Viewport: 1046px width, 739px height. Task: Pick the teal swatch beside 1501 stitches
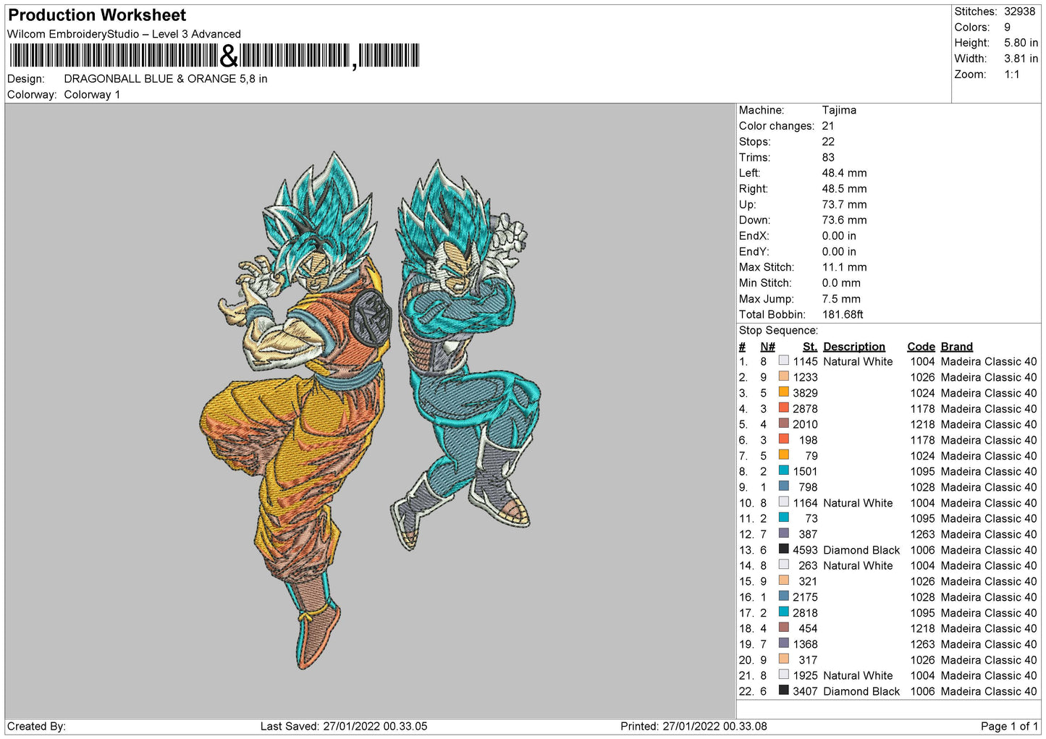click(x=783, y=470)
